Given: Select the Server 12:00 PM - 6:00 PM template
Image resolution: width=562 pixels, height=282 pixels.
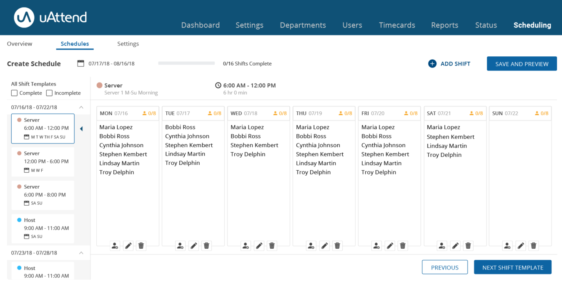Looking at the screenshot, I should point(43,162).
